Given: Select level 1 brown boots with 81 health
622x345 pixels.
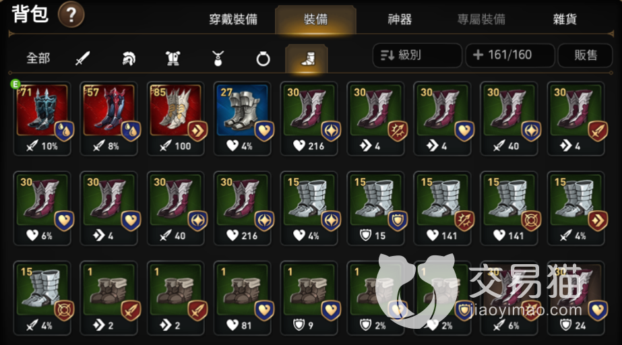Looking at the screenshot, I should 243,299.
